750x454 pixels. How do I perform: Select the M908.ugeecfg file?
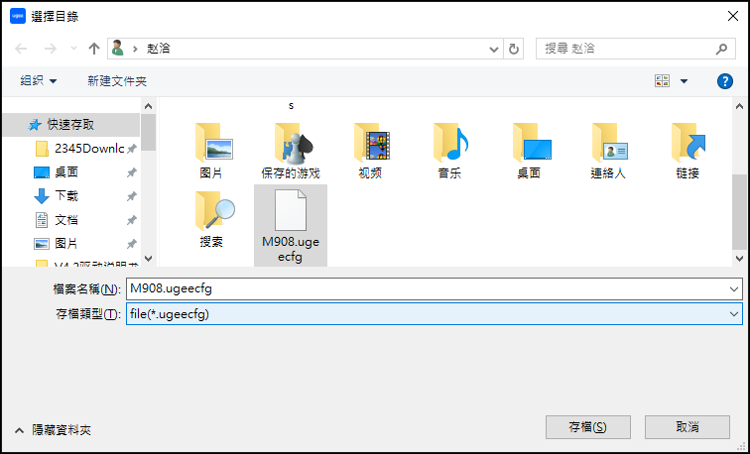coord(290,224)
